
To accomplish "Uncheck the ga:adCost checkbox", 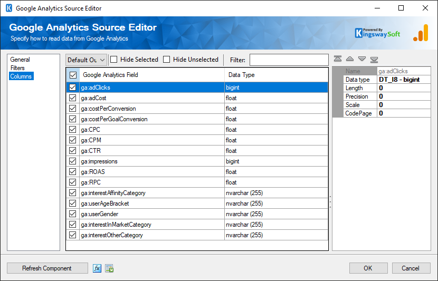I will point(73,98).
